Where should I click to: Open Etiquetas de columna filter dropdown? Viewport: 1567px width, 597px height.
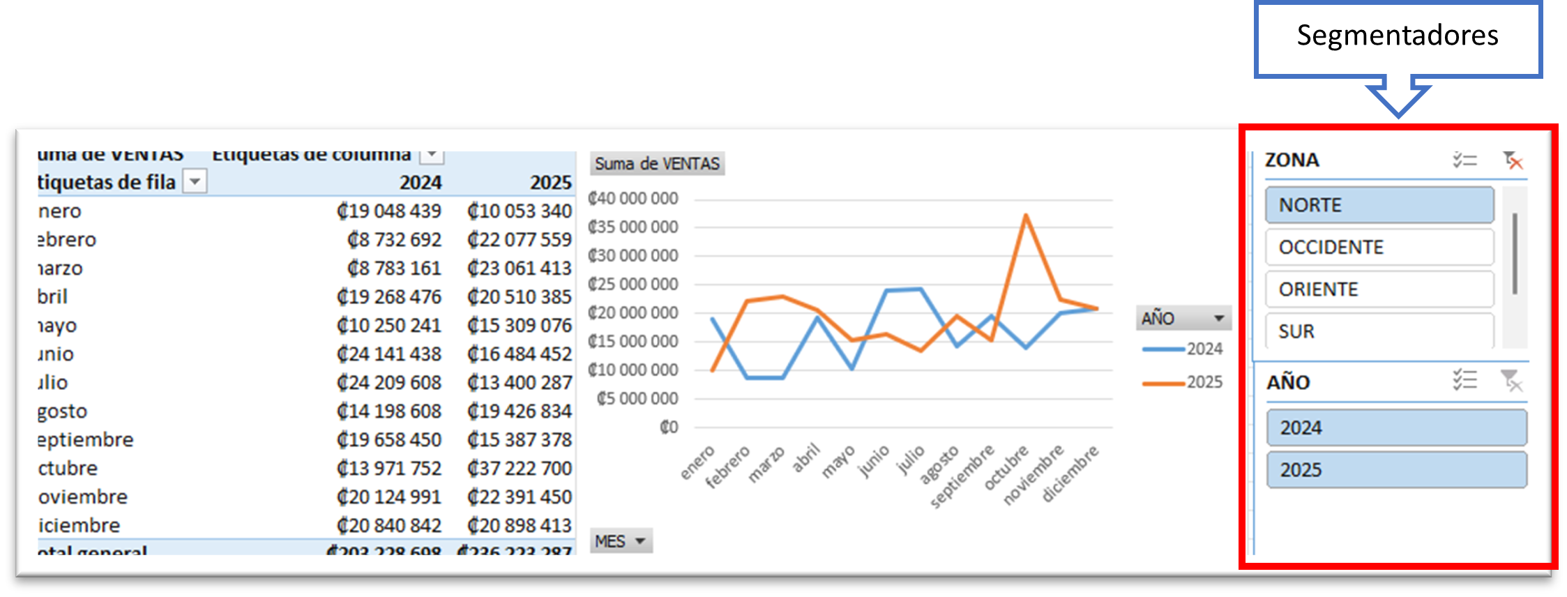(x=432, y=155)
